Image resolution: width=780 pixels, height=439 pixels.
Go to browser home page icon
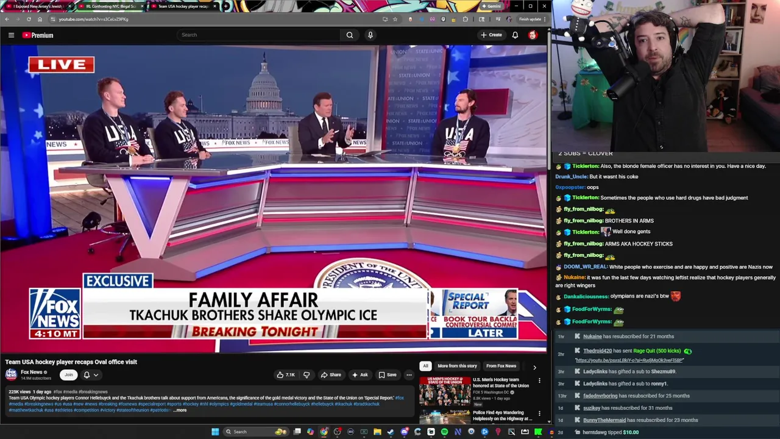(40, 19)
